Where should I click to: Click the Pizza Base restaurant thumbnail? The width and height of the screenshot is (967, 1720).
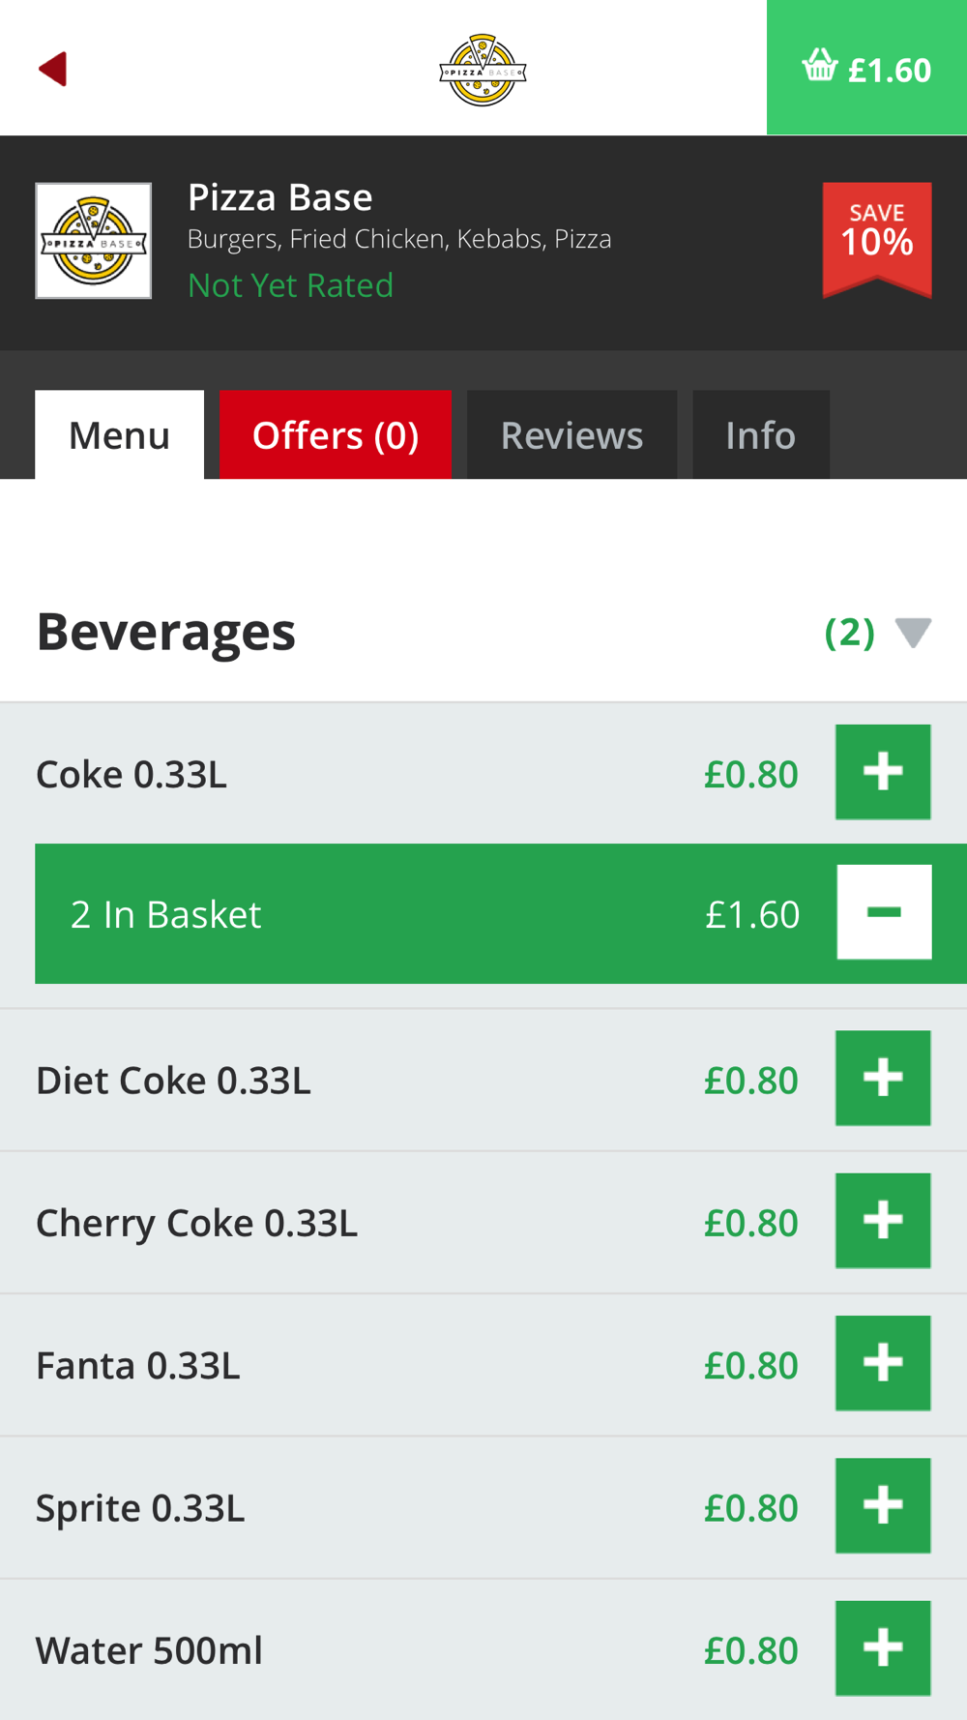pyautogui.click(x=94, y=241)
